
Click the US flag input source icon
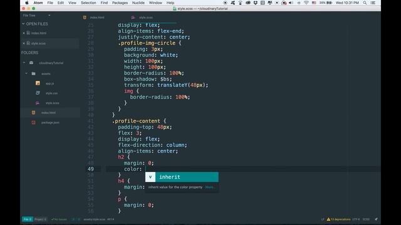(314, 2)
